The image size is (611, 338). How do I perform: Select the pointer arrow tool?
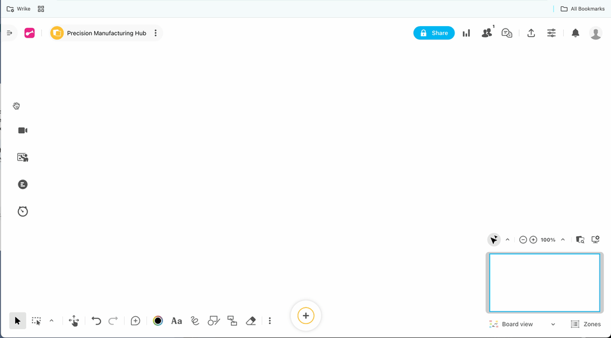(x=18, y=321)
